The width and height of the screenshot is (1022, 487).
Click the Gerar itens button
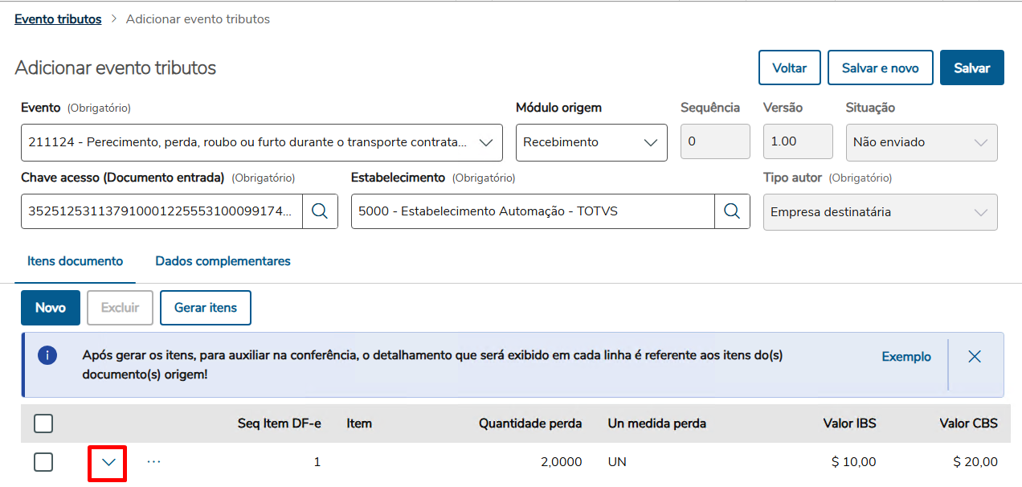(x=206, y=308)
